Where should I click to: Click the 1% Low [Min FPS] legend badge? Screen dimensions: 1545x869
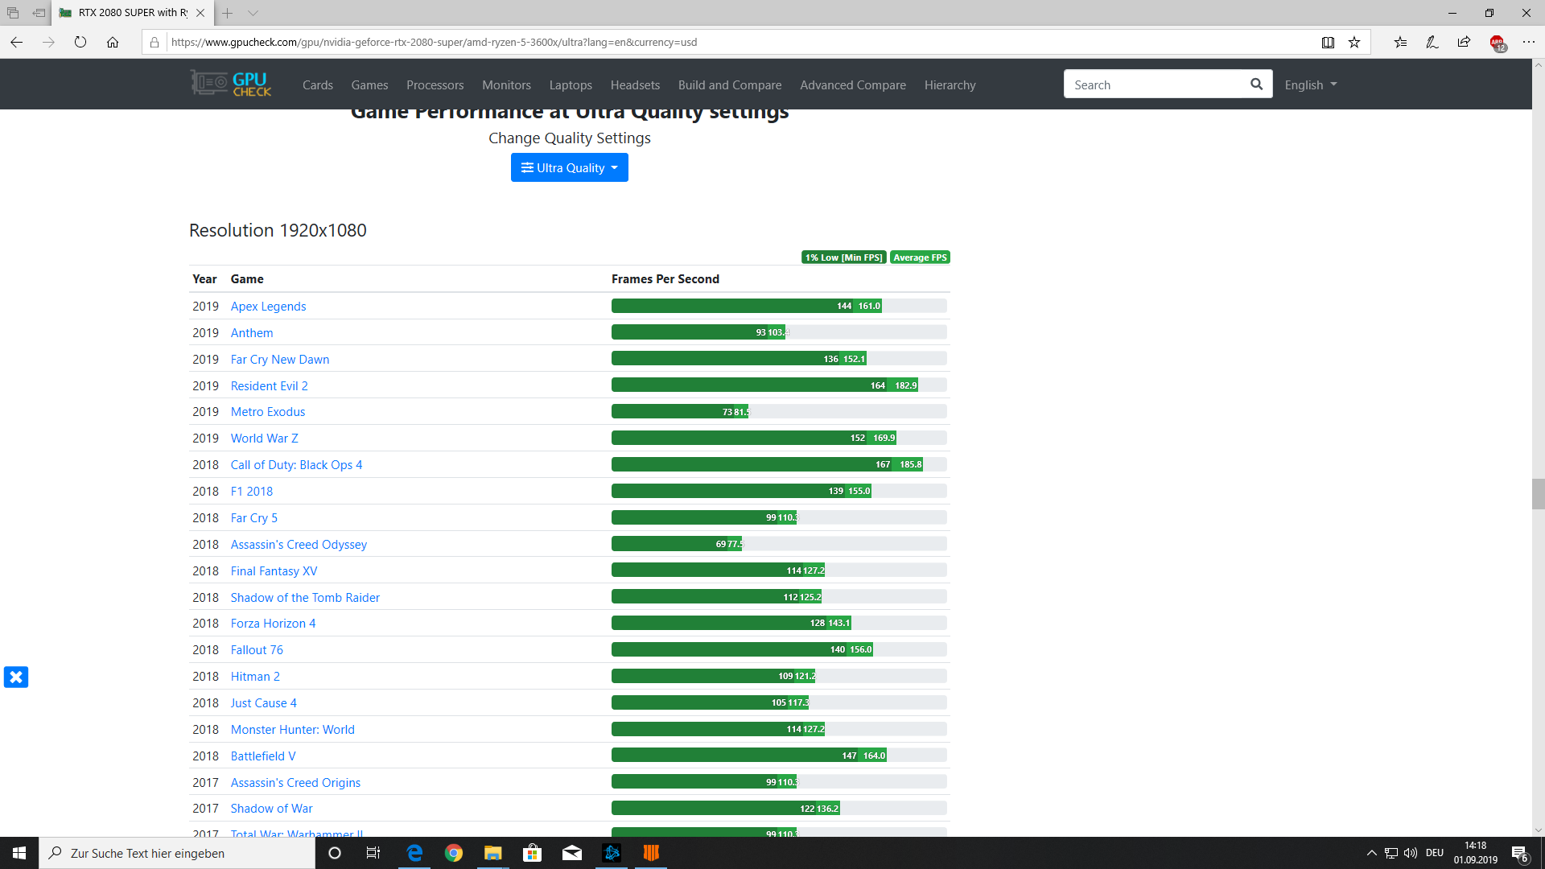coord(844,257)
